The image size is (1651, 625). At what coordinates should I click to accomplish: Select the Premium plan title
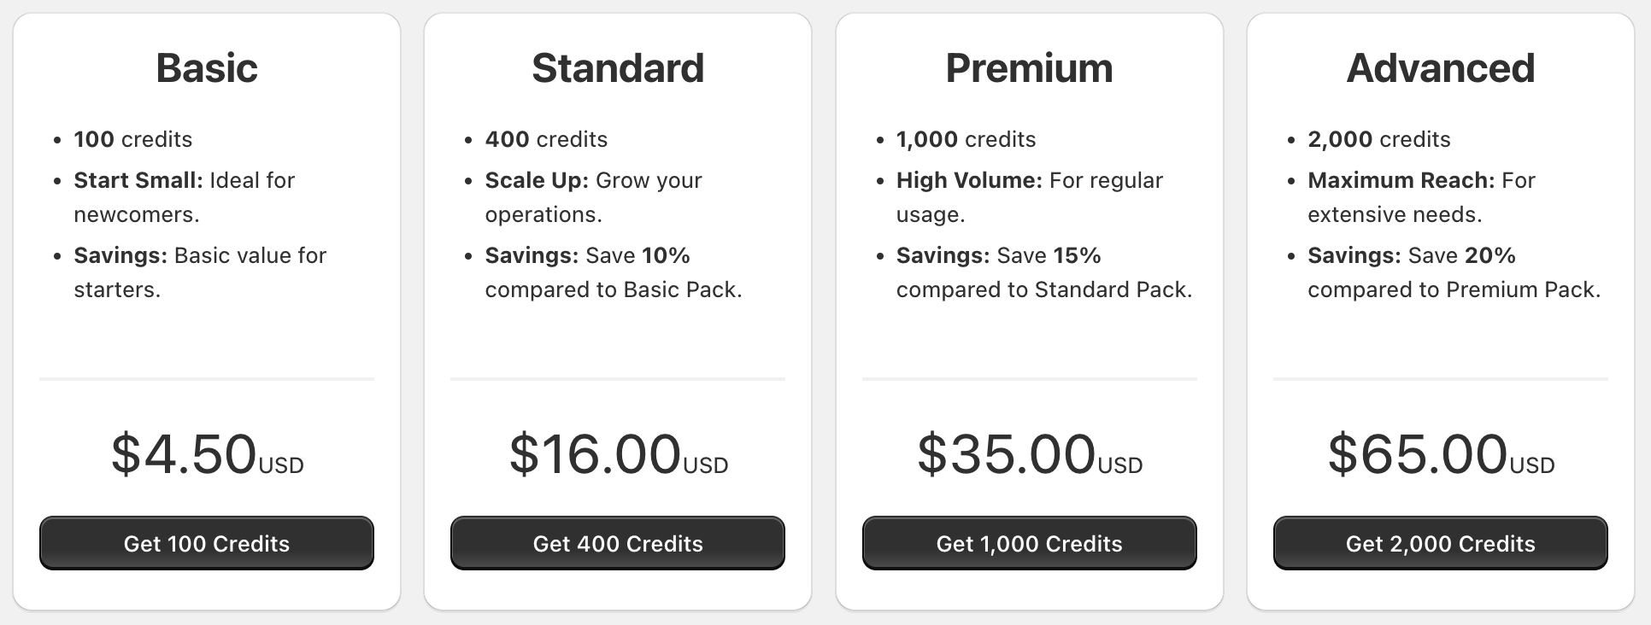pos(1029,68)
